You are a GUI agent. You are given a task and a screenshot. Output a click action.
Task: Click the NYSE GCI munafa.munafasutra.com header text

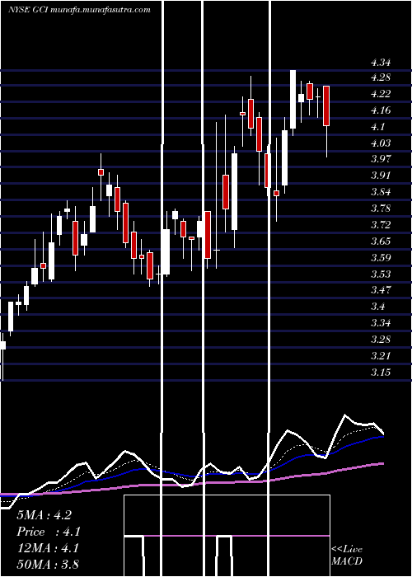point(79,10)
